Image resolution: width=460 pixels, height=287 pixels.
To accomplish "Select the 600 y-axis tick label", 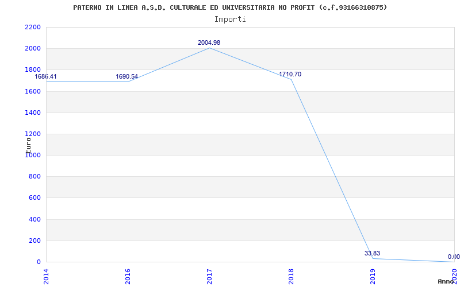I will [35, 198].
